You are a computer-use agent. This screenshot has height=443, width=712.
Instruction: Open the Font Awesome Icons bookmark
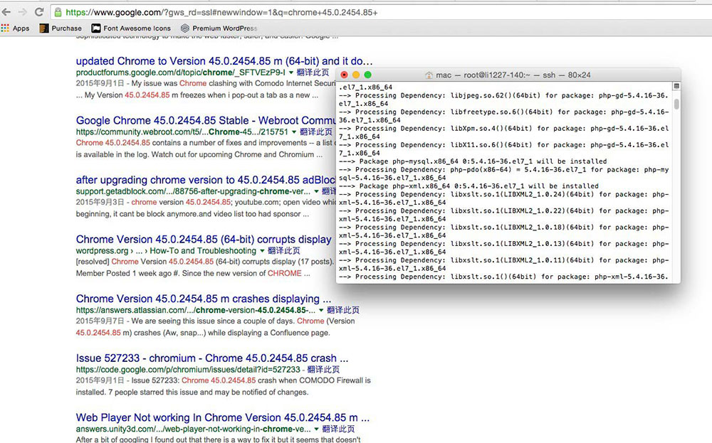(131, 28)
